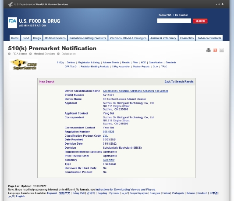Open the New Search link
The width and height of the screenshot is (234, 201).
(x=47, y=81)
